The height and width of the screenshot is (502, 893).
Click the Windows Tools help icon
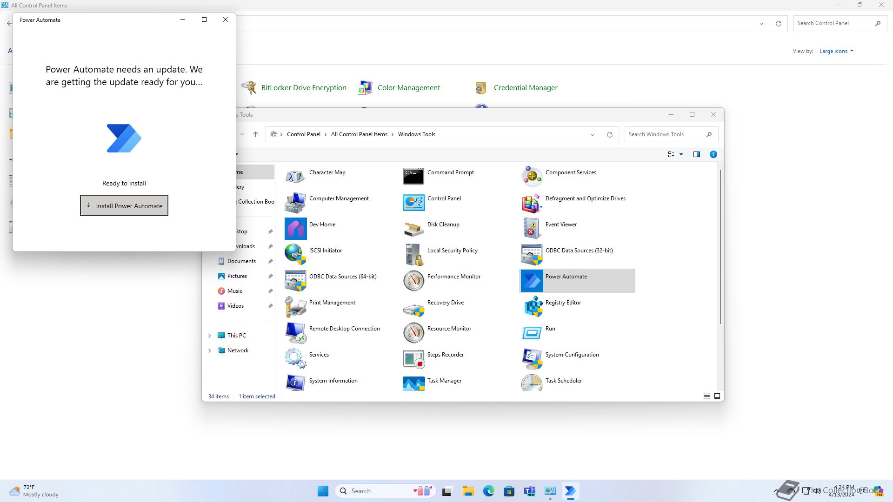[713, 154]
